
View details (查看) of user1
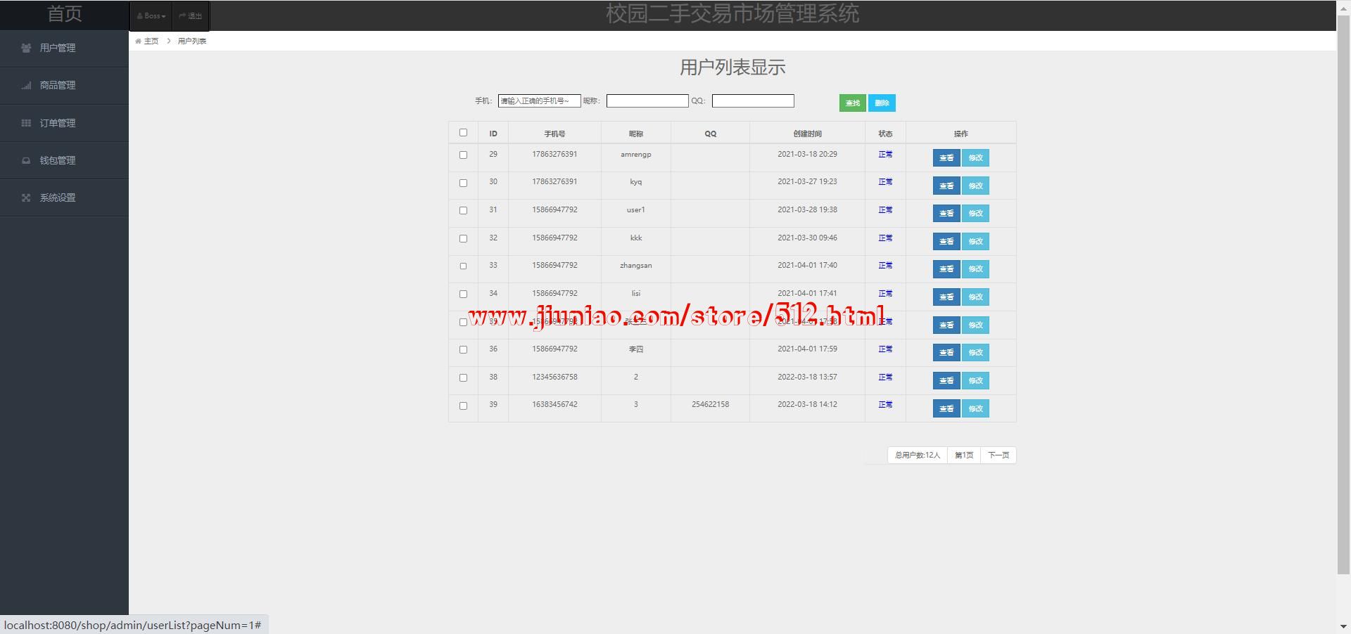click(x=946, y=213)
